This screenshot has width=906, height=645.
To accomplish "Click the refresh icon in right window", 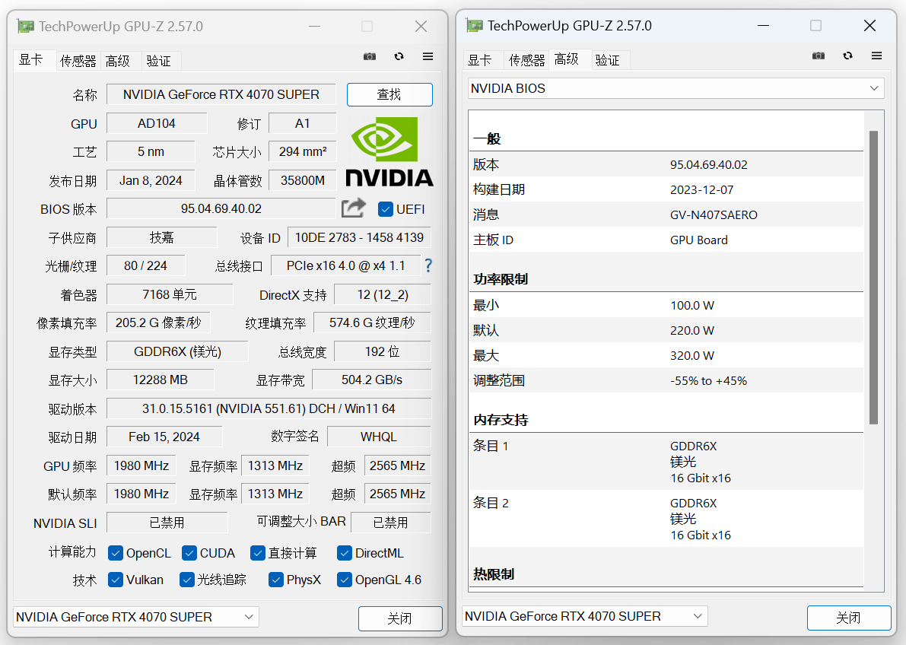I will [x=847, y=56].
